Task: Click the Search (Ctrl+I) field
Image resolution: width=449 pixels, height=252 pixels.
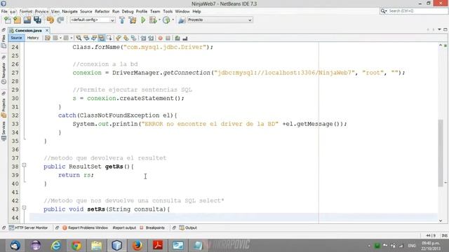Action: pos(413,11)
